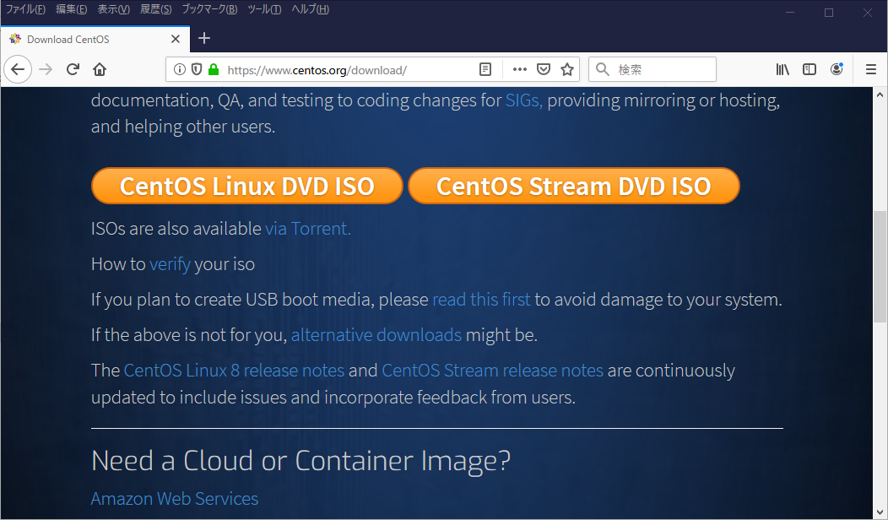Screen dimensions: 888x520
Task: Save page to Pocket
Action: coord(544,69)
